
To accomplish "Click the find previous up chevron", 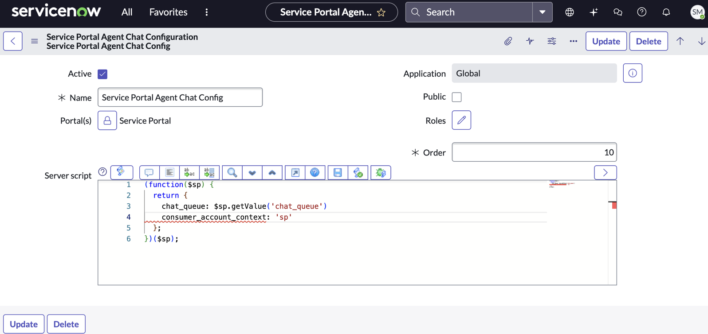I will (272, 172).
